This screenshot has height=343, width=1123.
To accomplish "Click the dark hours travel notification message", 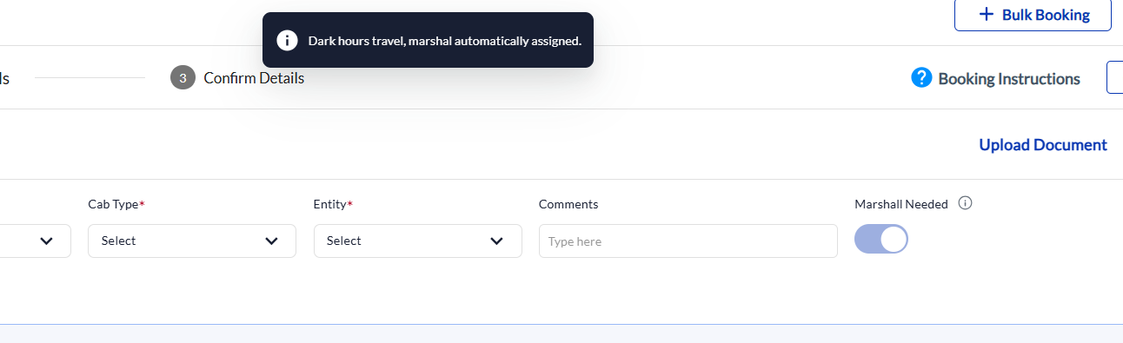I will (x=445, y=41).
